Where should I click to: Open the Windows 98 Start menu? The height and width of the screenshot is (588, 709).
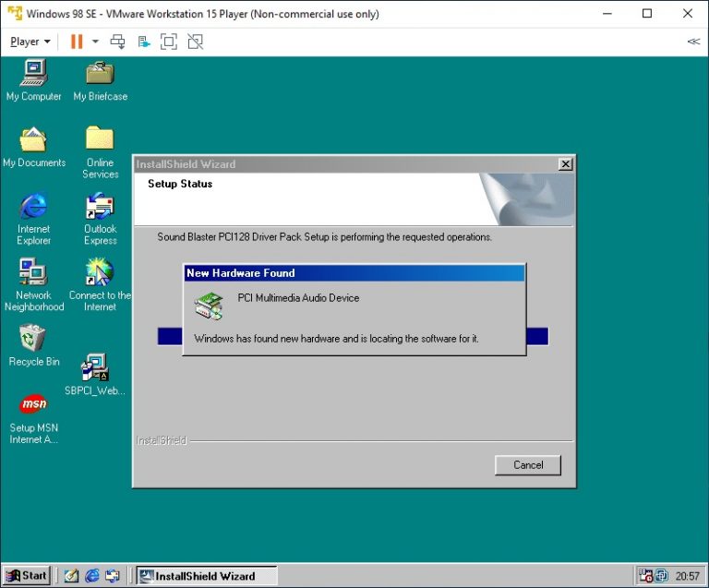(x=27, y=576)
